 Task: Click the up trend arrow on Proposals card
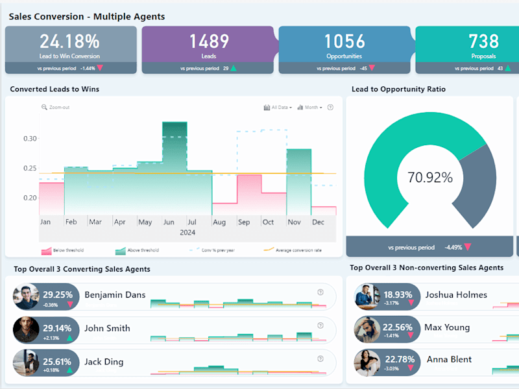(x=508, y=68)
